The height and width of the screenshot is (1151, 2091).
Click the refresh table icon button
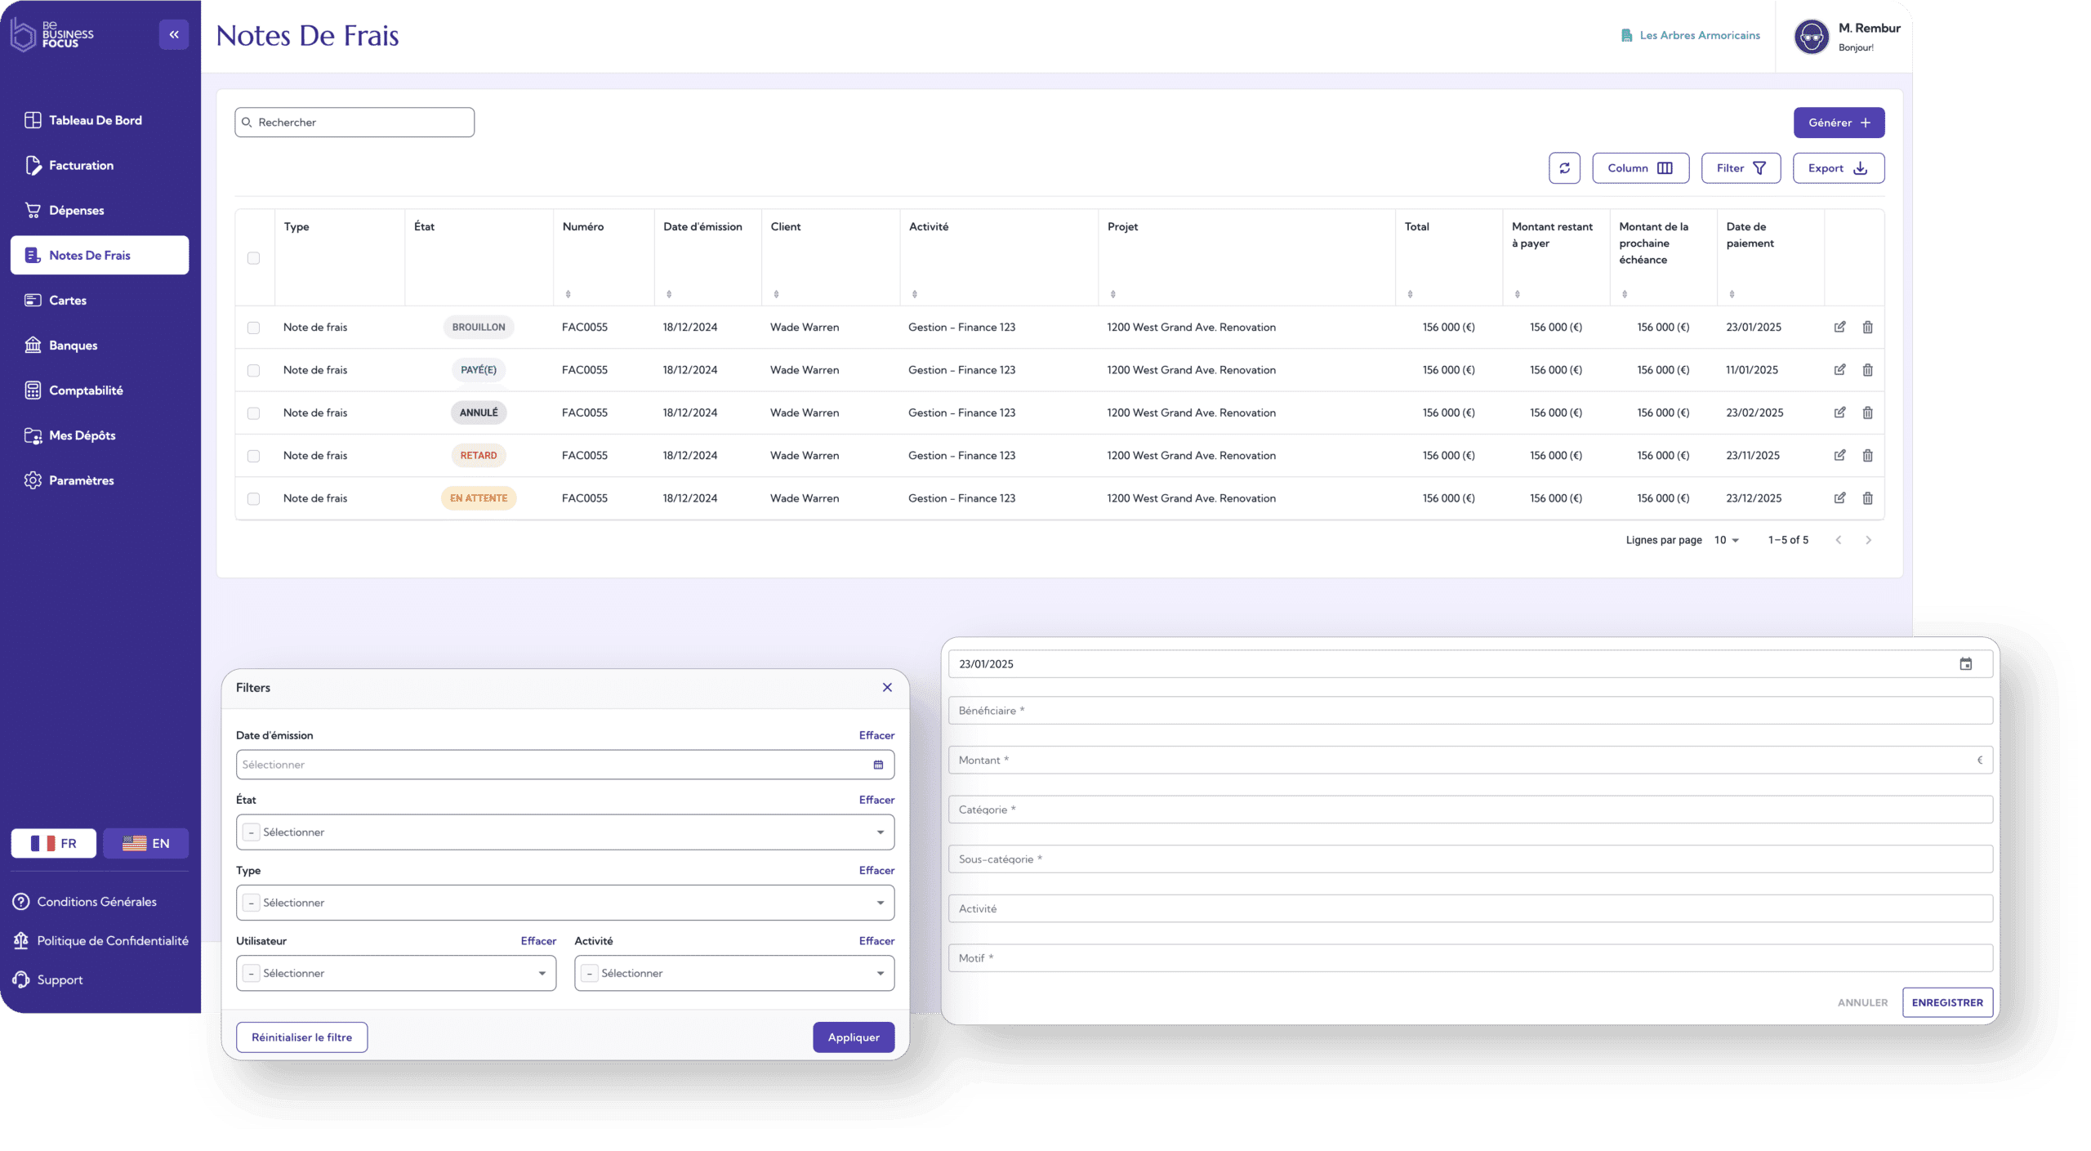pyautogui.click(x=1564, y=168)
